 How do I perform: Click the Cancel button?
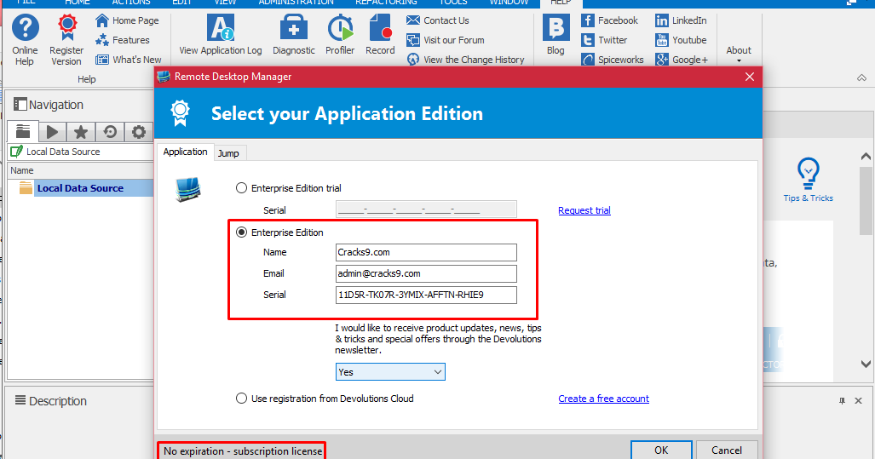coord(727,450)
